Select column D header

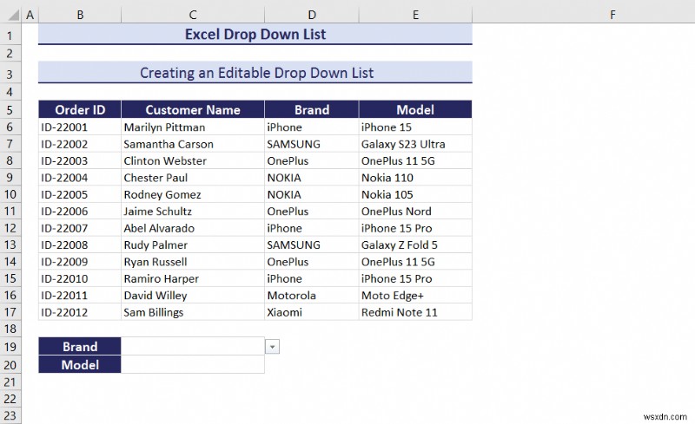point(312,15)
